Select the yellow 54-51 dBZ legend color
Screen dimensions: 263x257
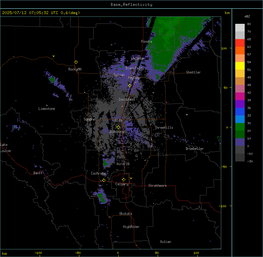(240, 66)
